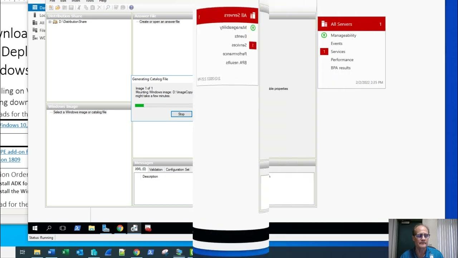Click the presenter webcam thumbnail

(x=423, y=238)
